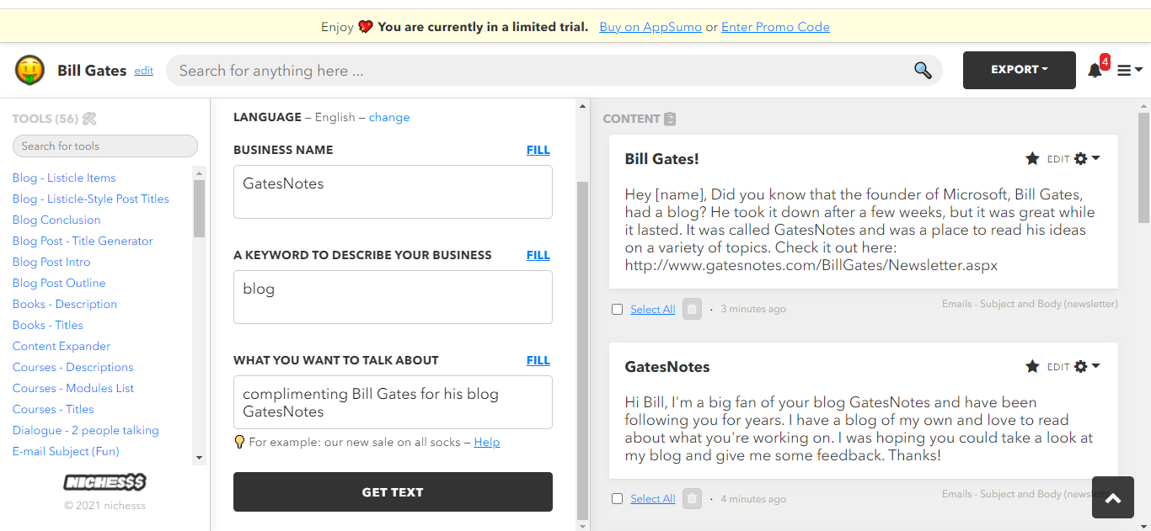The height and width of the screenshot is (531, 1151).
Task: Focus the "Search for anything here" field
Action: (x=554, y=71)
